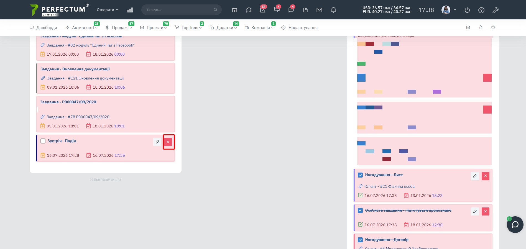Click the layers icon in menu bar
Screen dimensions: 526x249
coord(468,27)
